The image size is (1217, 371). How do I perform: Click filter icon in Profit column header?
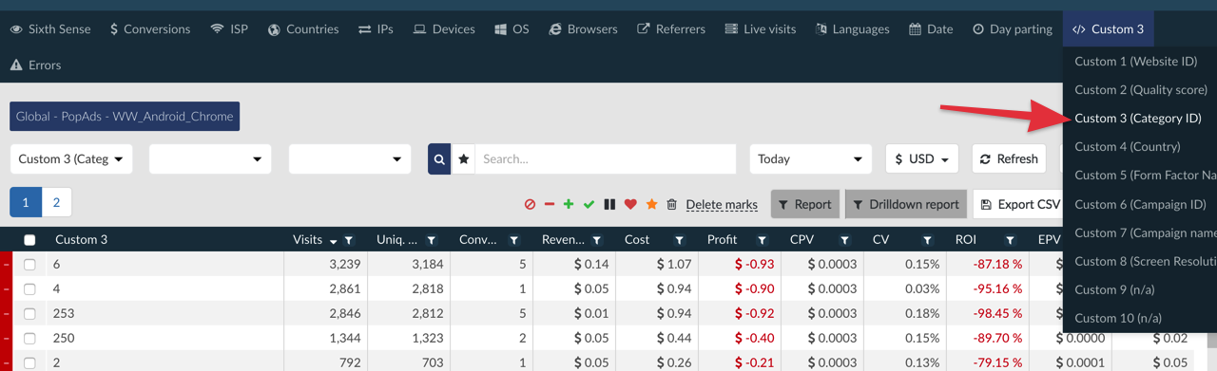click(762, 240)
